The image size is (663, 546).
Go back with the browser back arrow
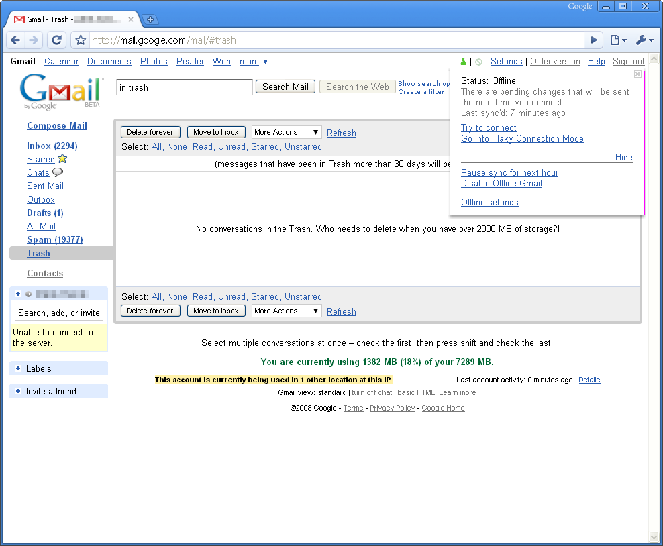tap(15, 40)
